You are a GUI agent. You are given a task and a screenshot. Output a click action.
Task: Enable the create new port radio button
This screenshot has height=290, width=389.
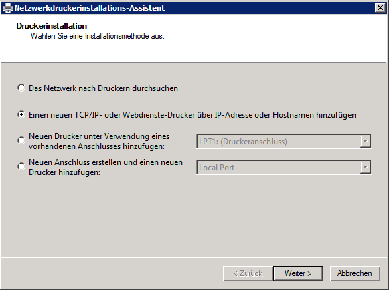(x=21, y=166)
